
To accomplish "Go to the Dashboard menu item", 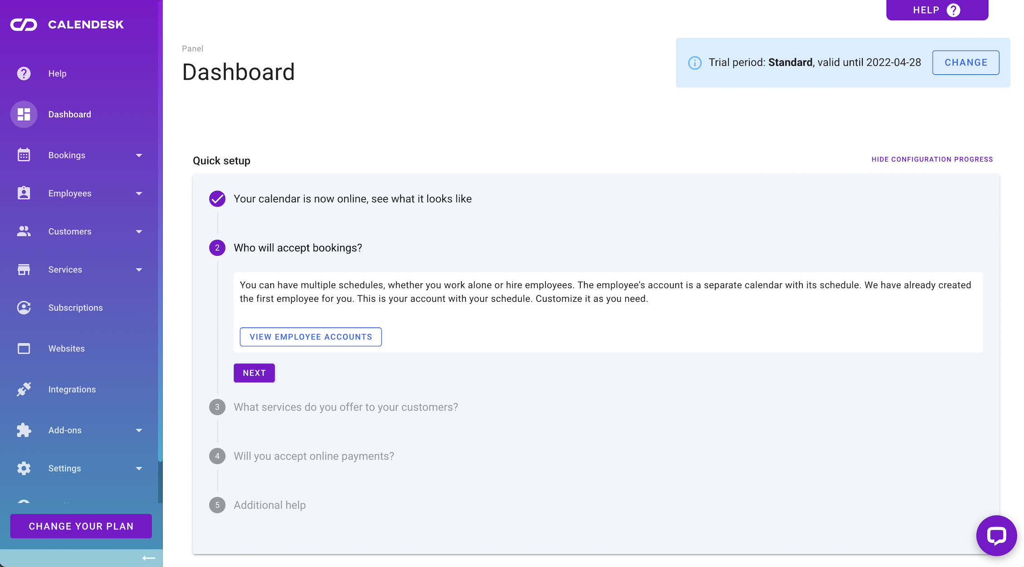I will [69, 114].
